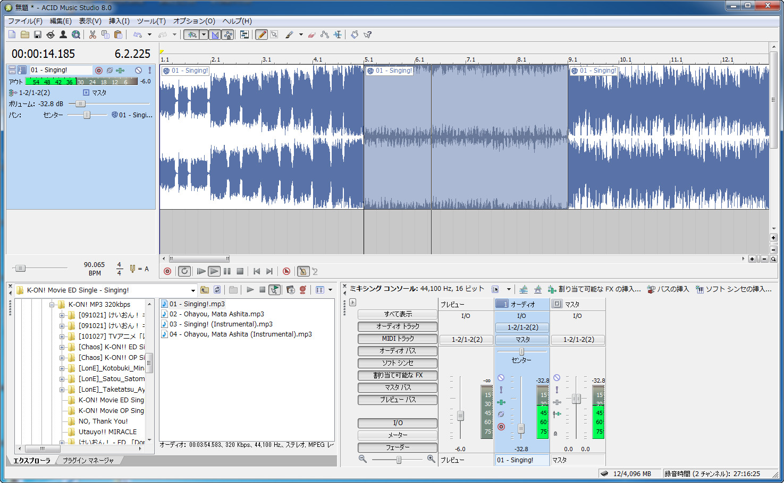
Task: Arm track 01 - Singing! for record
Action: (x=99, y=70)
